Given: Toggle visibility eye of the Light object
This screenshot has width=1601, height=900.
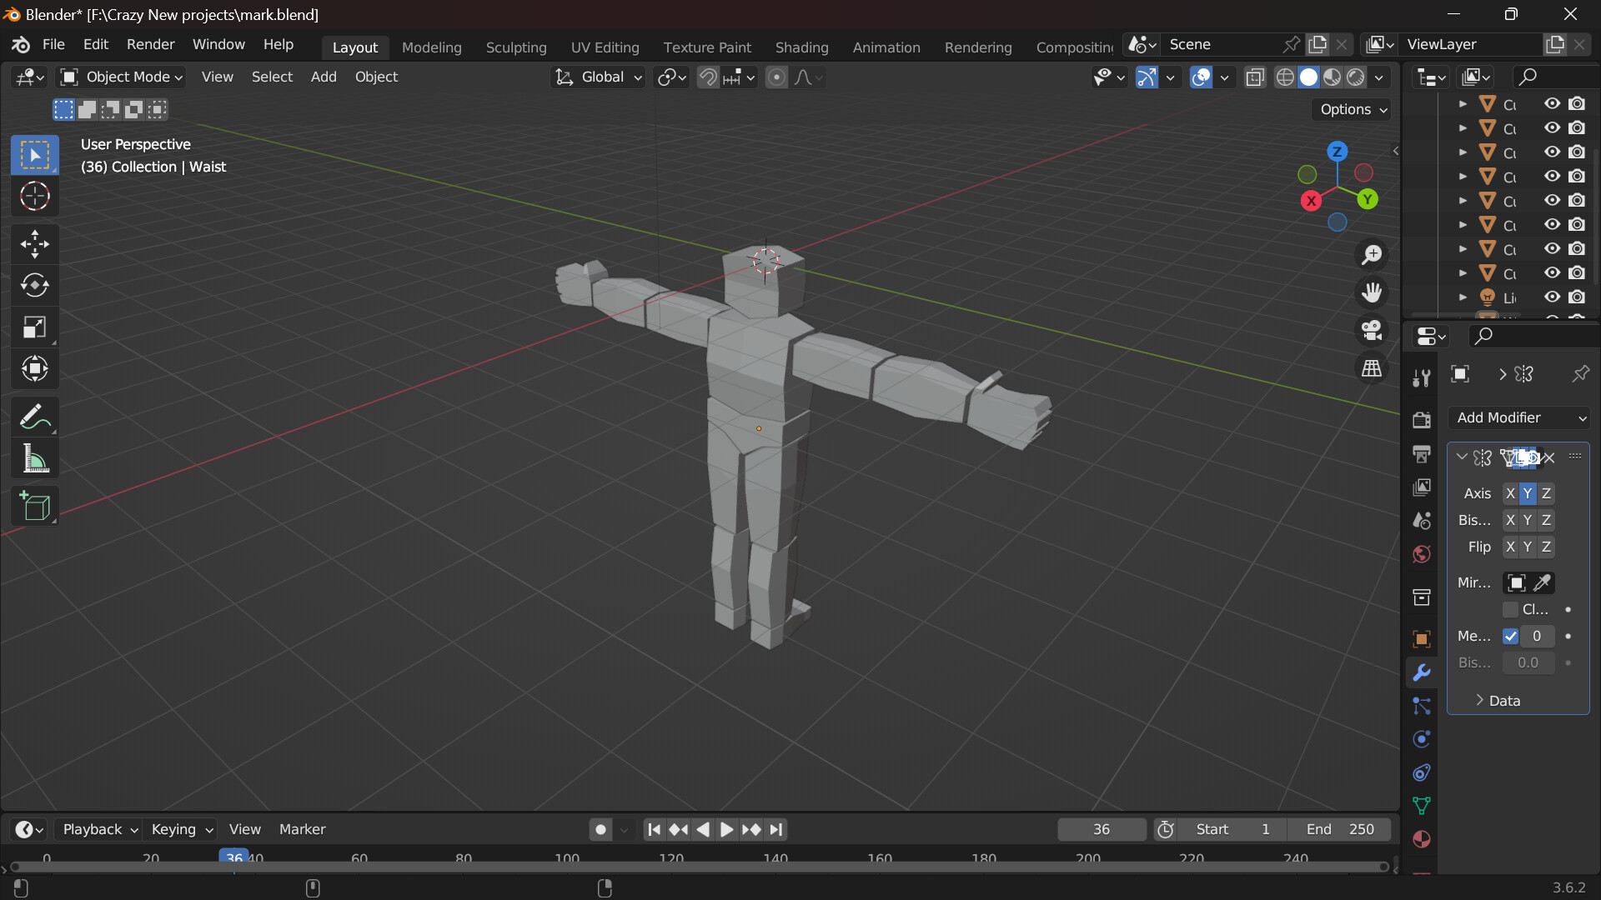Looking at the screenshot, I should pos(1552,297).
